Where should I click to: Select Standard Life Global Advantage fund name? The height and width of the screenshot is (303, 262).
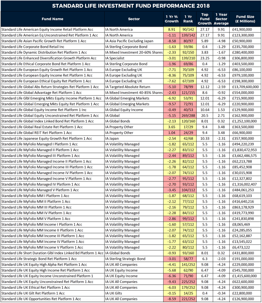coord(42,93)
